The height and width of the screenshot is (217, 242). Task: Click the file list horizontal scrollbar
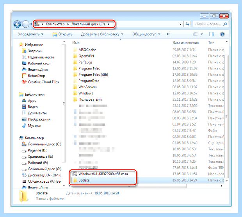[x=129, y=186]
